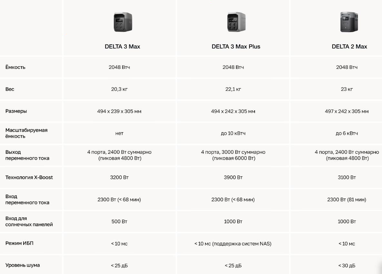Open the DELTA 3 Max product title
The height and width of the screenshot is (274, 382).
coord(122,47)
